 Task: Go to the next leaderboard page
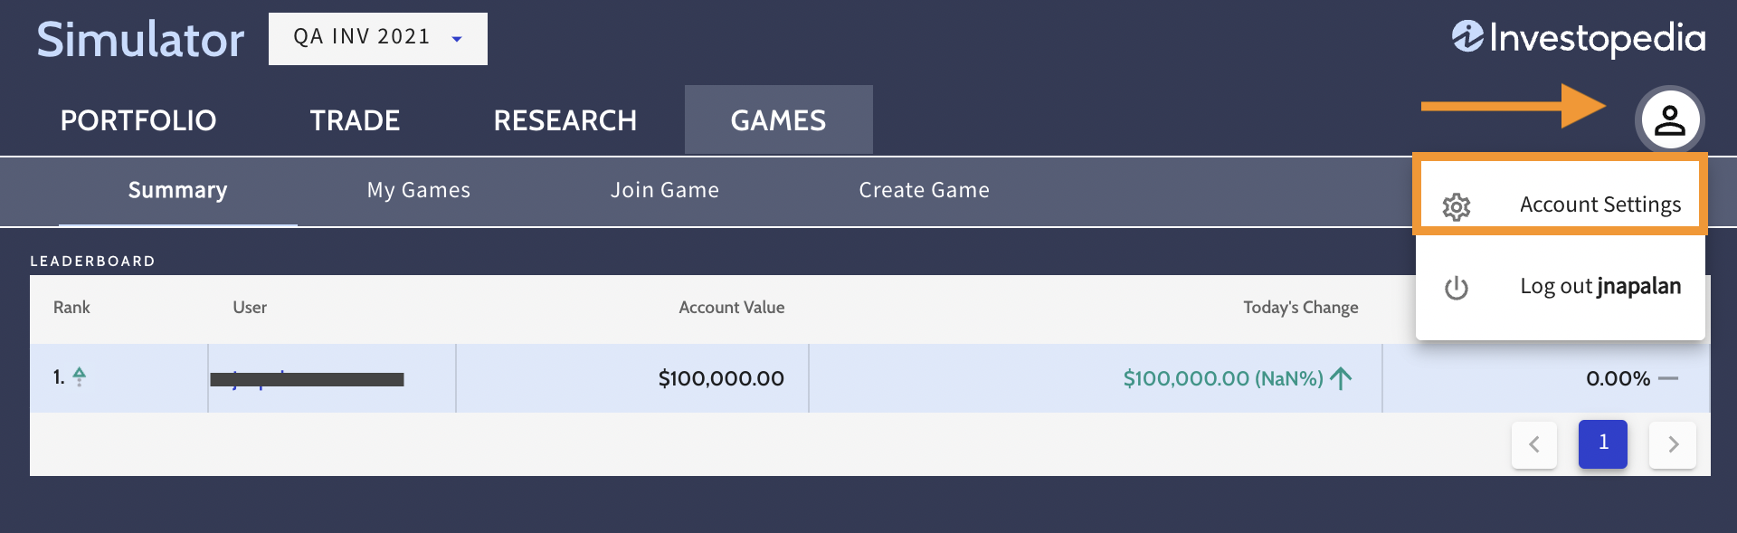(1673, 444)
